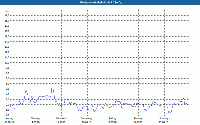
Task: Click the 'Donnerstag' day label
Action: point(86,118)
